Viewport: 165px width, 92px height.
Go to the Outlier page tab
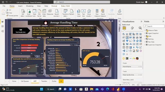point(54,81)
